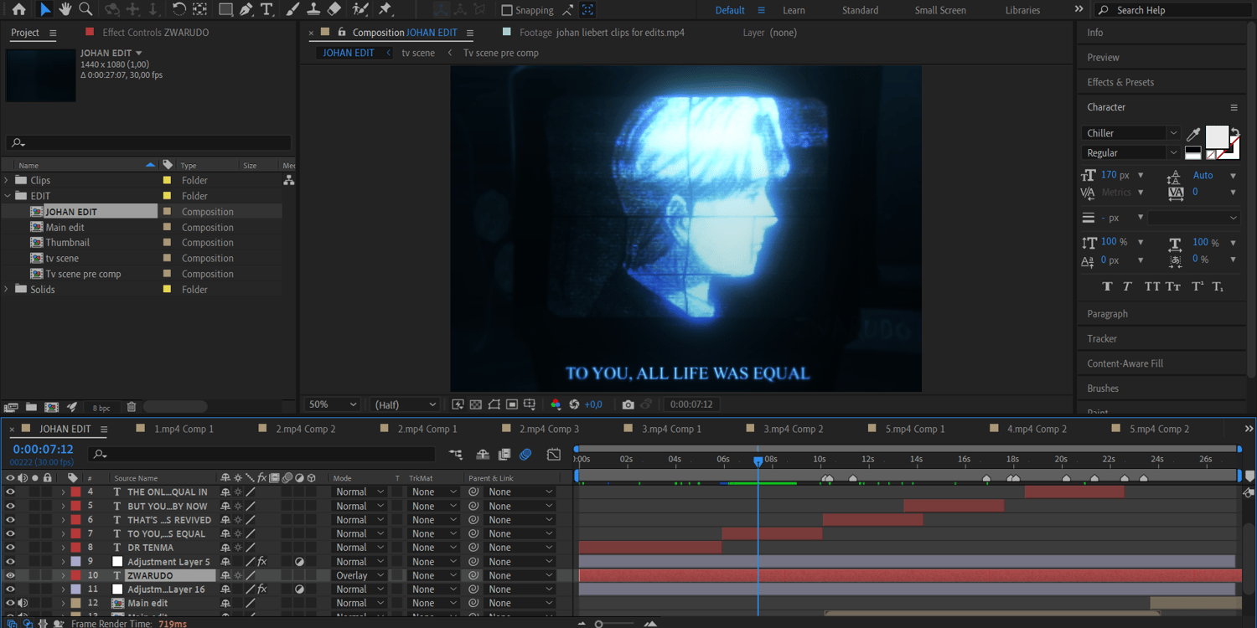The height and width of the screenshot is (628, 1257).
Task: Open the Graph Editor in timeline
Action: pyautogui.click(x=554, y=455)
